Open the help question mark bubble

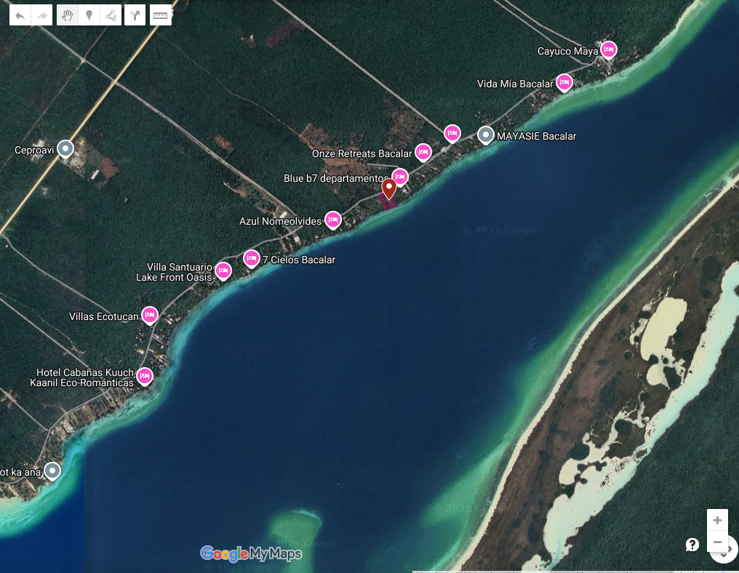coord(692,545)
